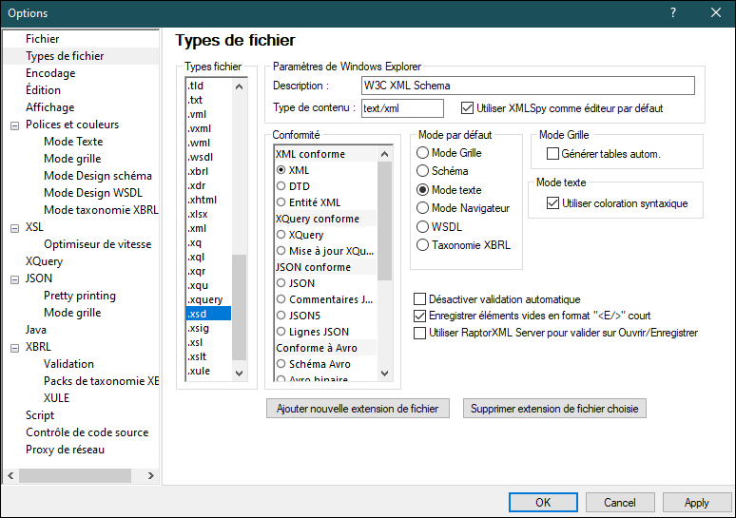The height and width of the screenshot is (518, 736).
Task: Collapse the JSON tree node
Action: tap(14, 278)
